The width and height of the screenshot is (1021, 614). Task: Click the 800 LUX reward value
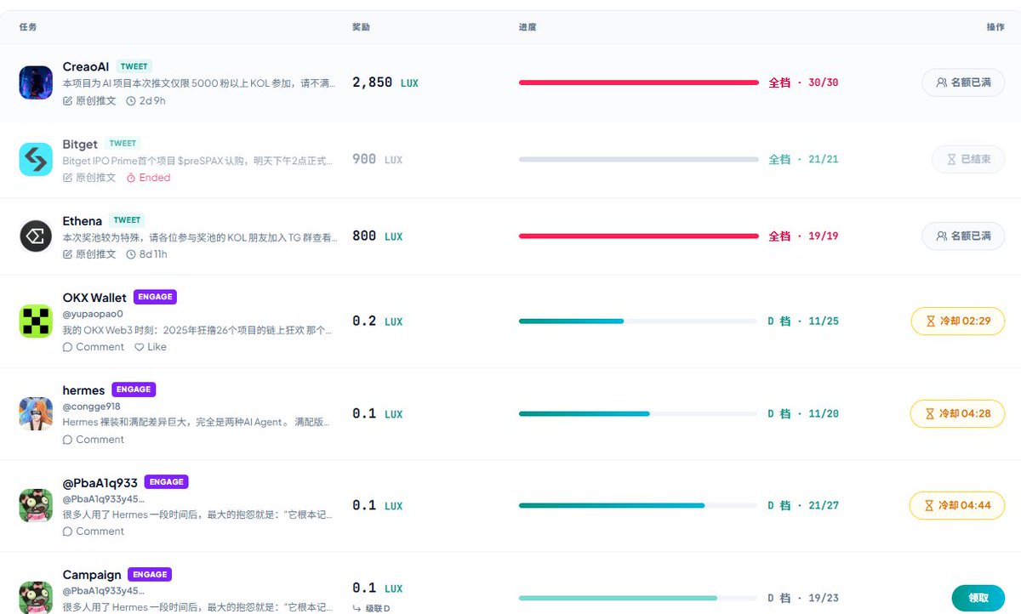point(378,236)
